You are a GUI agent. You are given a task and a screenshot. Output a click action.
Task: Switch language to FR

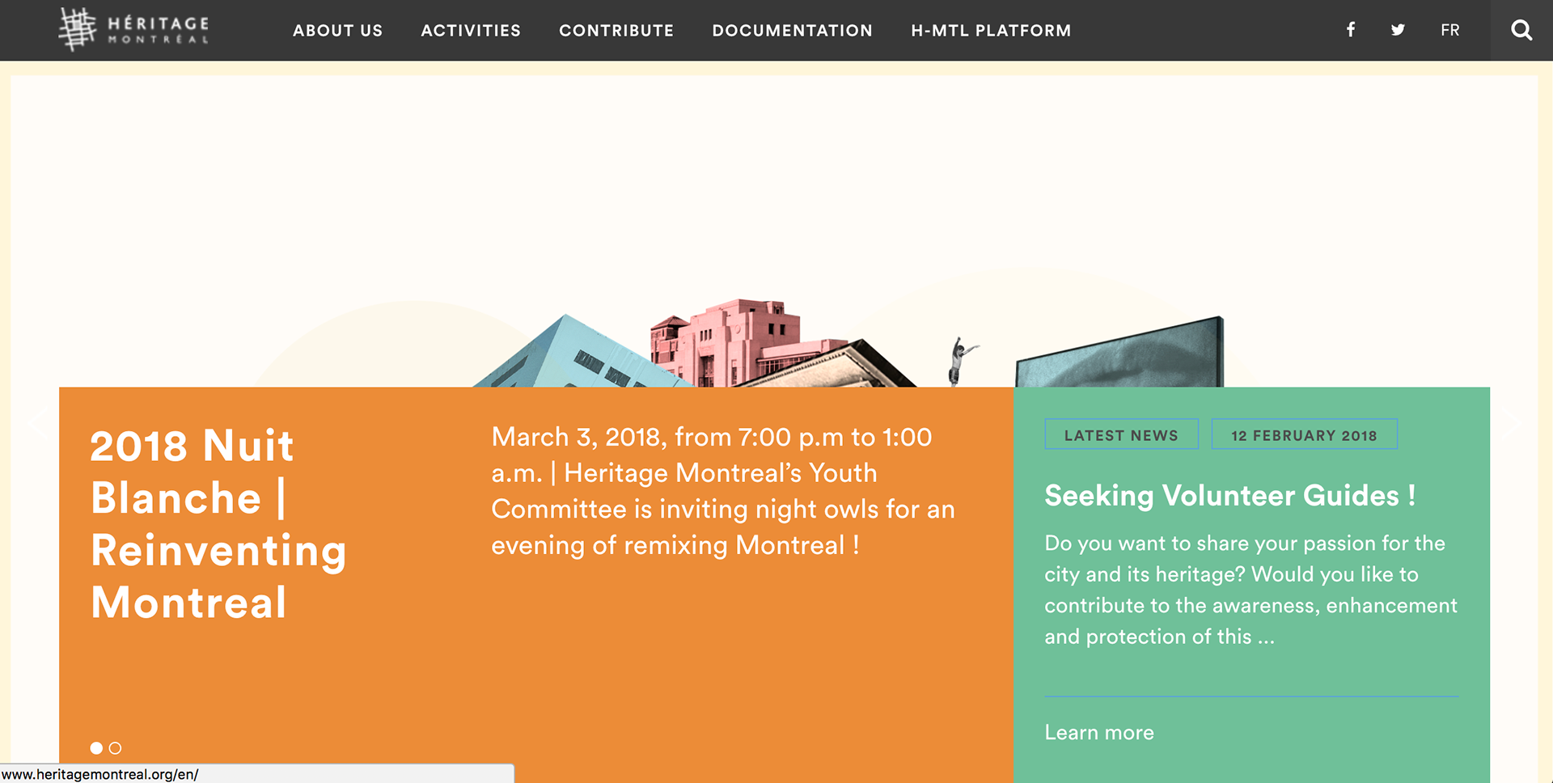pos(1450,30)
